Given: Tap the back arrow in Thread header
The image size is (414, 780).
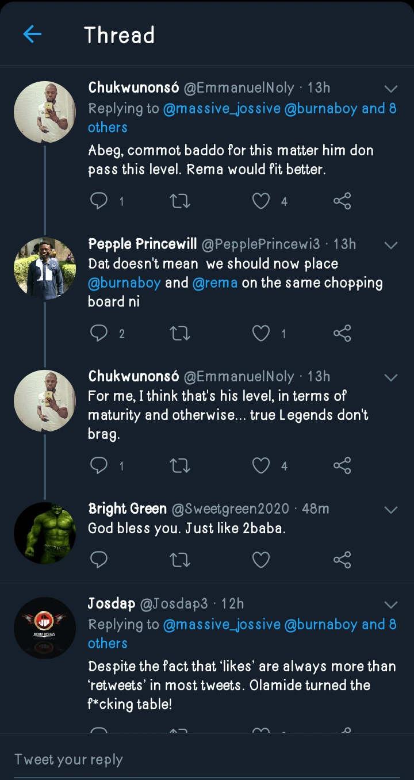Looking at the screenshot, I should [x=32, y=35].
